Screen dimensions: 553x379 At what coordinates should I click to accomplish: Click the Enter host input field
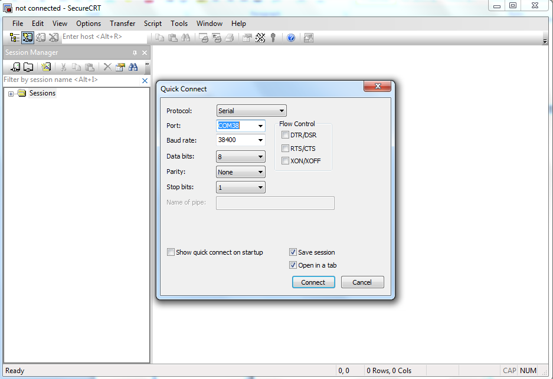(104, 37)
